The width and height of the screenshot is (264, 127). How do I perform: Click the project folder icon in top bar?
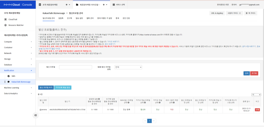click(77, 5)
